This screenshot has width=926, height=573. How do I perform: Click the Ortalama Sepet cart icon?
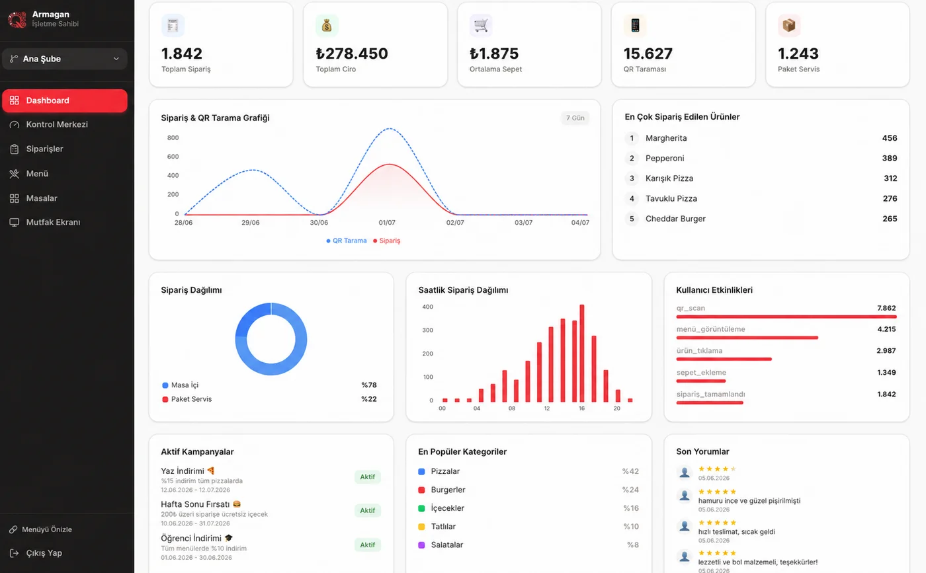481,26
